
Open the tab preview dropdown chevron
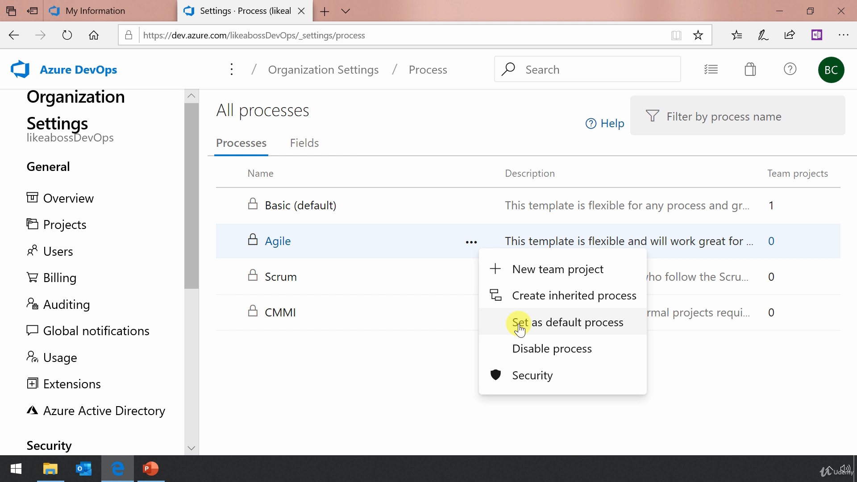click(x=345, y=11)
